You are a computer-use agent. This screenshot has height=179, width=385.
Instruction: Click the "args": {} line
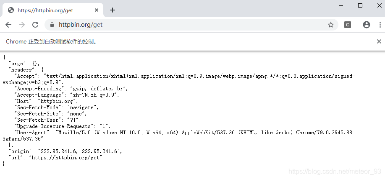(x=24, y=64)
